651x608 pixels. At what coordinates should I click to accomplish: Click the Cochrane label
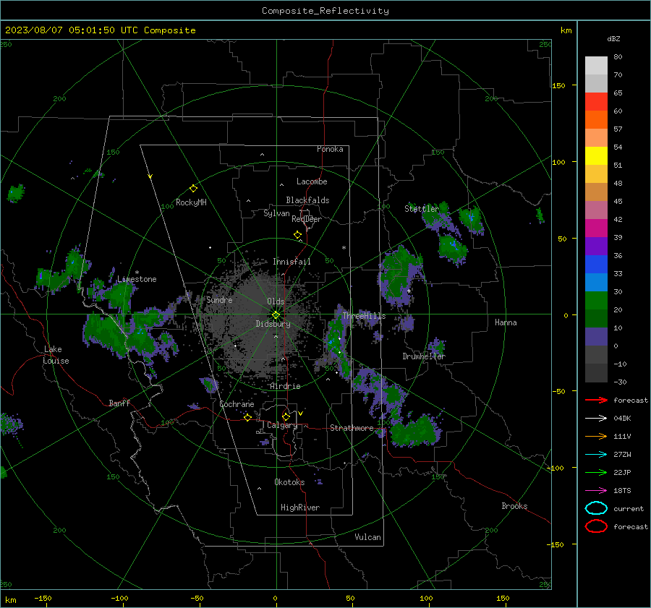[x=237, y=404]
